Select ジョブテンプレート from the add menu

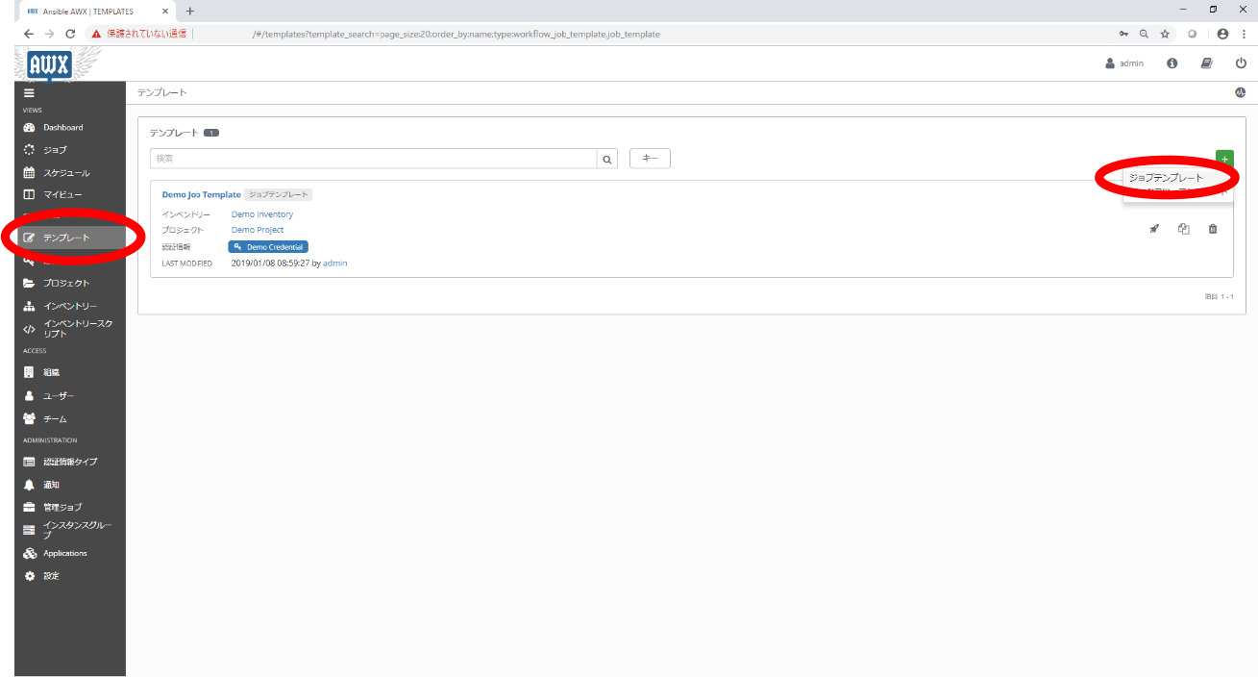(1166, 178)
